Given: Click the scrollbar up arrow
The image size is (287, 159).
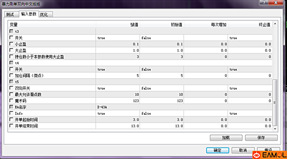Looking at the screenshot, I should [x=275, y=24].
